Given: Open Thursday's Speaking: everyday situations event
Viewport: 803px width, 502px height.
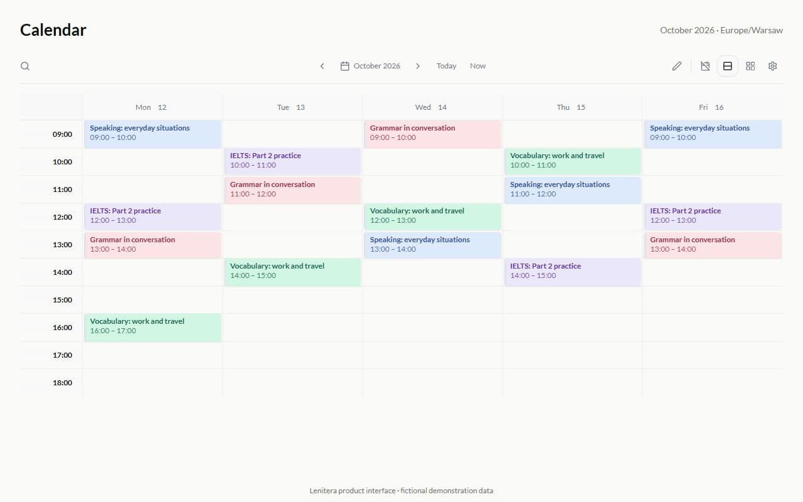Looking at the screenshot, I should click(572, 190).
